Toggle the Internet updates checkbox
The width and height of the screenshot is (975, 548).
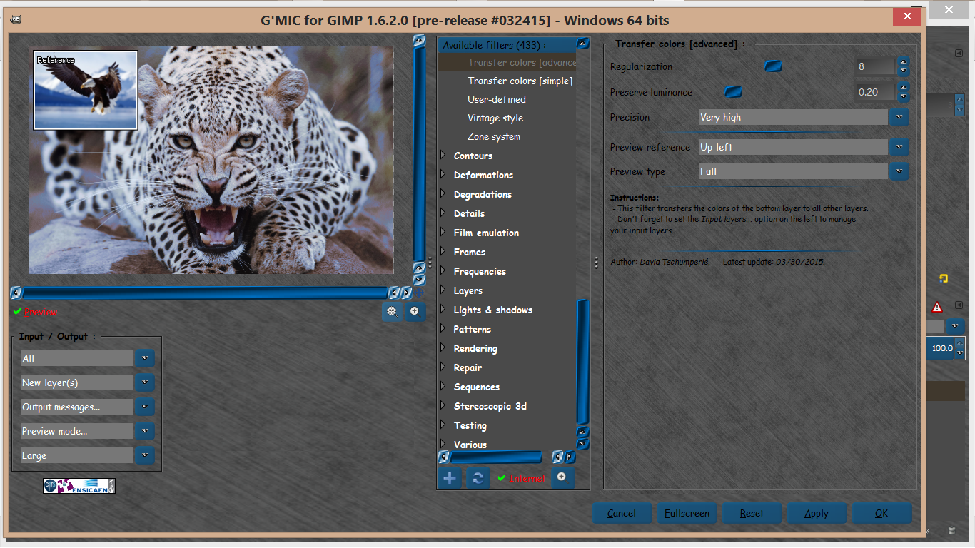tap(502, 478)
